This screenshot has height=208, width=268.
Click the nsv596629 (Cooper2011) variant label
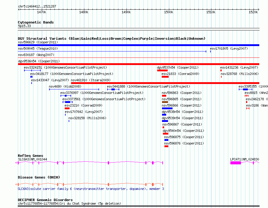pyautogui.click(x=38, y=42)
